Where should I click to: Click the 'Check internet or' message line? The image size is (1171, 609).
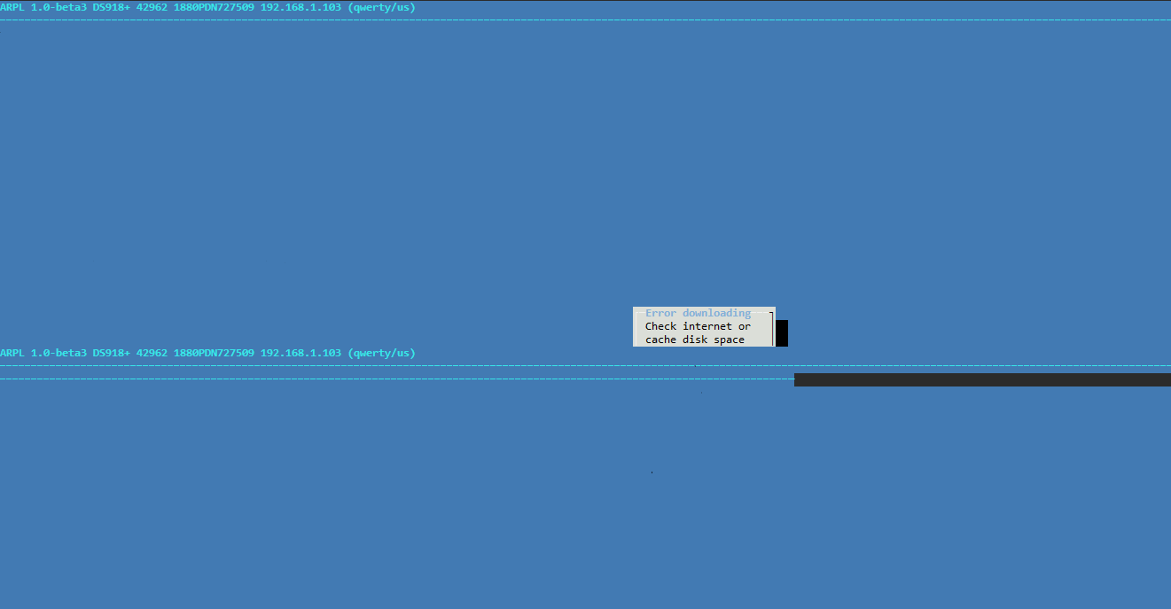698,326
